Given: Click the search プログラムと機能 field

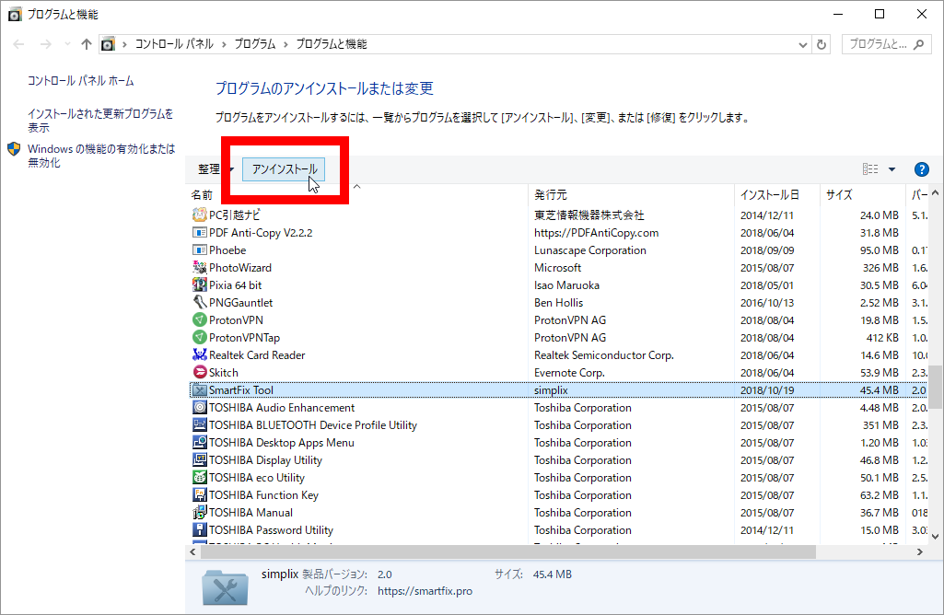Looking at the screenshot, I should pos(886,44).
